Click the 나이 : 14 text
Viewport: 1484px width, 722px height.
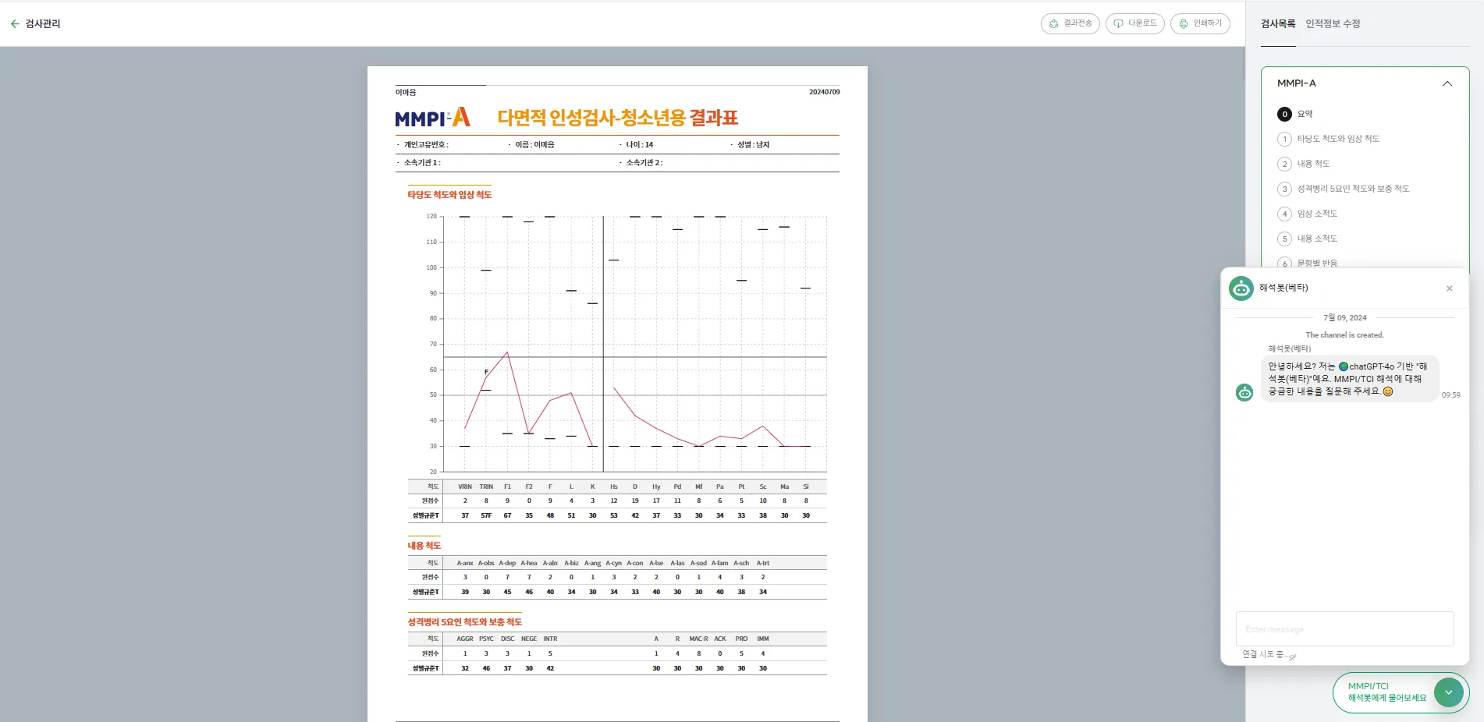pos(640,145)
